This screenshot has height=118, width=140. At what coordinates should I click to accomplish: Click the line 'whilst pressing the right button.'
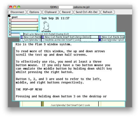point(44,72)
